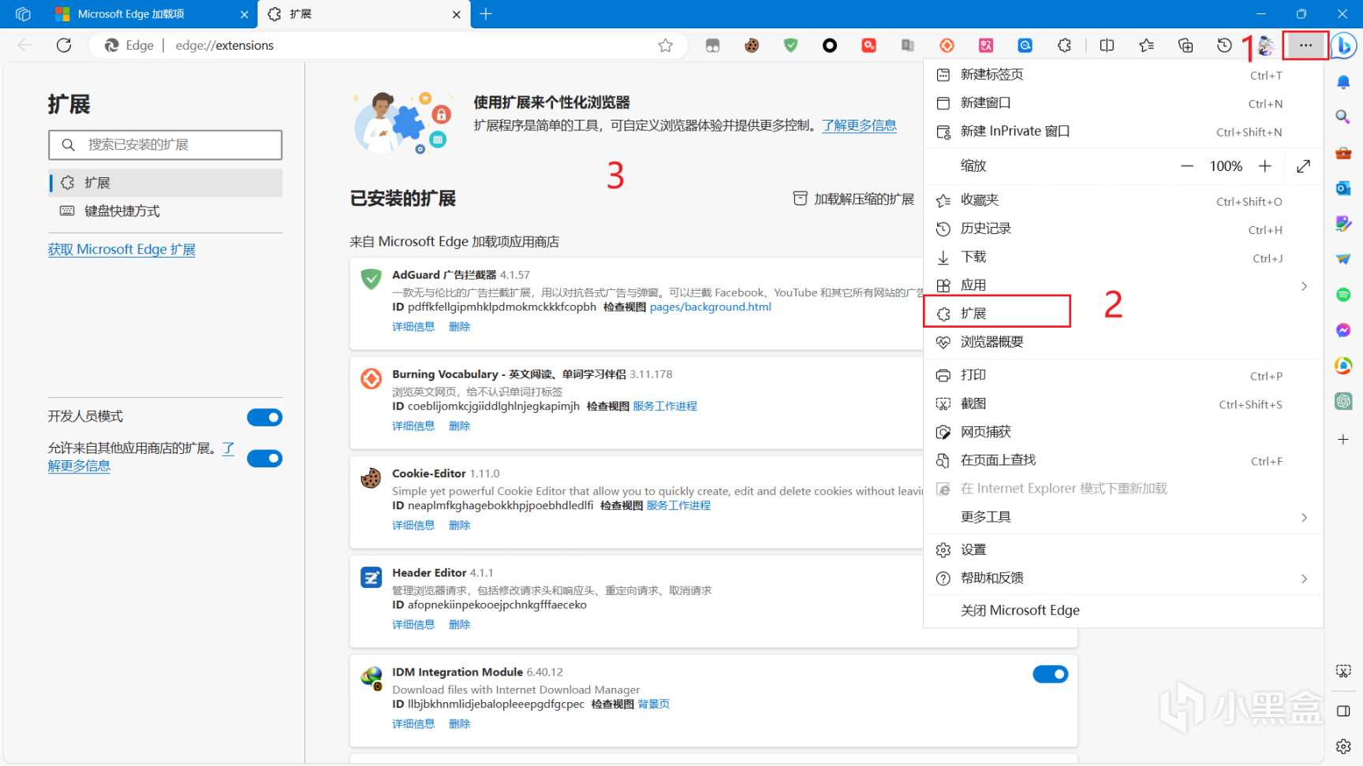Viewport: 1363px width, 766px height.
Task: Close the 扩展 browser tab
Action: tap(457, 14)
